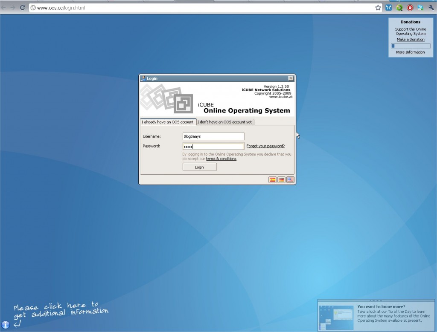The width and height of the screenshot is (437, 332).
Task: Open the 'Forgot your password?' link
Action: point(265,146)
